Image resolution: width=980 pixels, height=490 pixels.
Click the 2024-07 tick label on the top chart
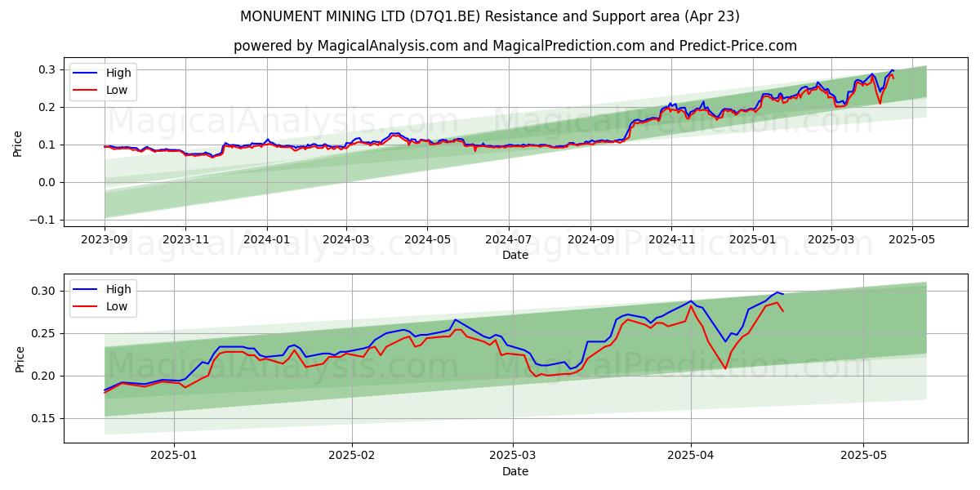(508, 241)
